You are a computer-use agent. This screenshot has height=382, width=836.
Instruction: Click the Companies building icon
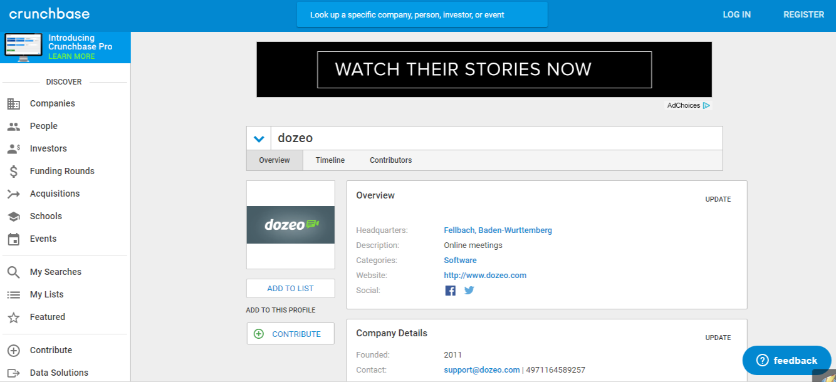[x=13, y=103]
